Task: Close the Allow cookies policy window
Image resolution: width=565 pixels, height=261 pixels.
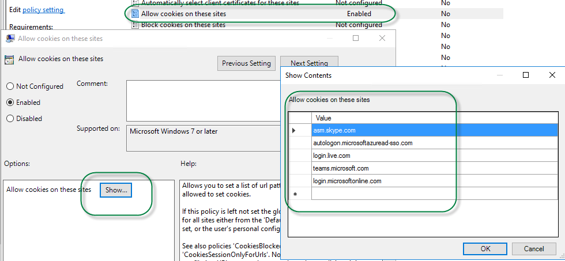Action: (382, 38)
